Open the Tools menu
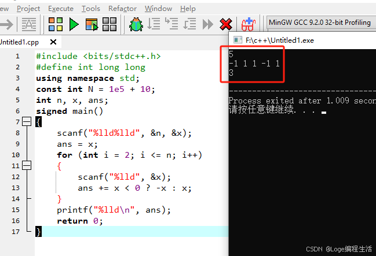This screenshot has width=376, height=256. tap(90, 9)
